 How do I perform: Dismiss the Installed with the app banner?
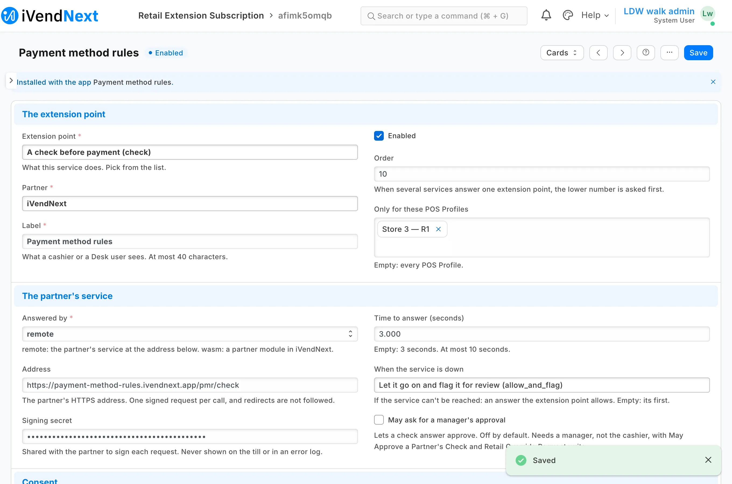pyautogui.click(x=713, y=82)
